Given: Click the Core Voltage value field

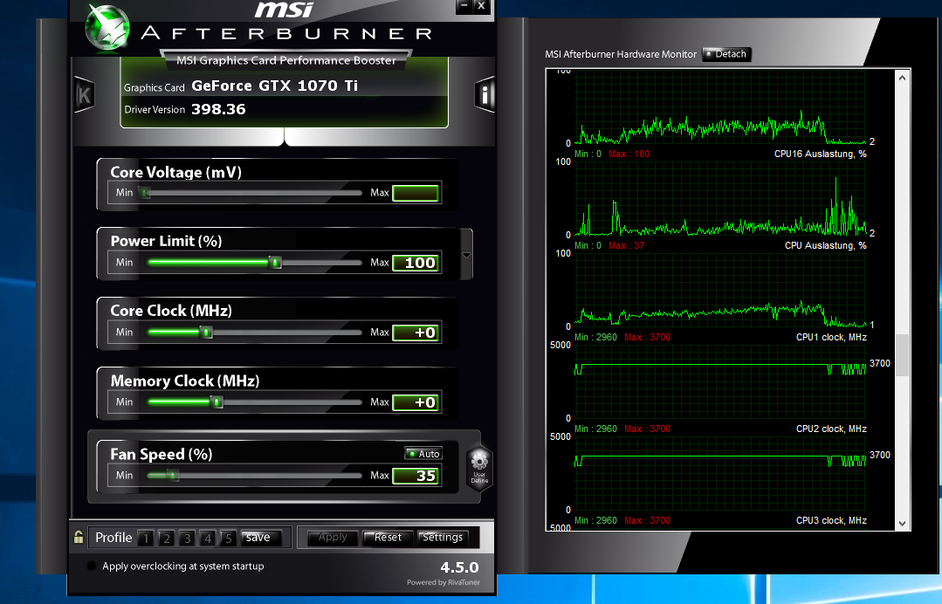Looking at the screenshot, I should pyautogui.click(x=416, y=193).
